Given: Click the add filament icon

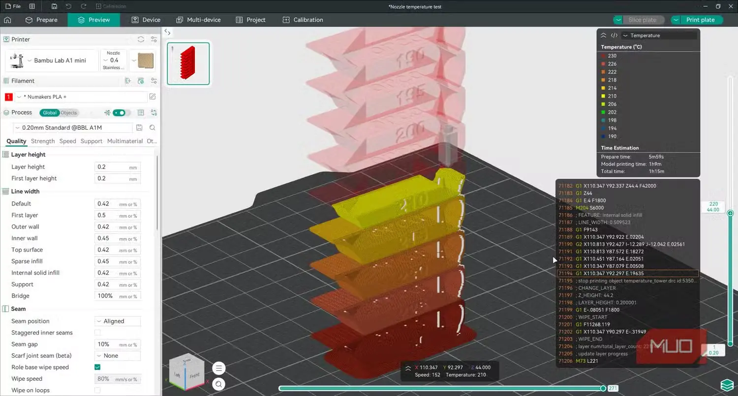Looking at the screenshot, I should [x=128, y=81].
